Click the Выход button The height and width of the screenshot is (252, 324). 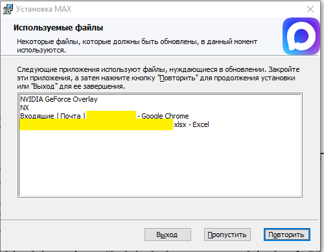(x=168, y=235)
